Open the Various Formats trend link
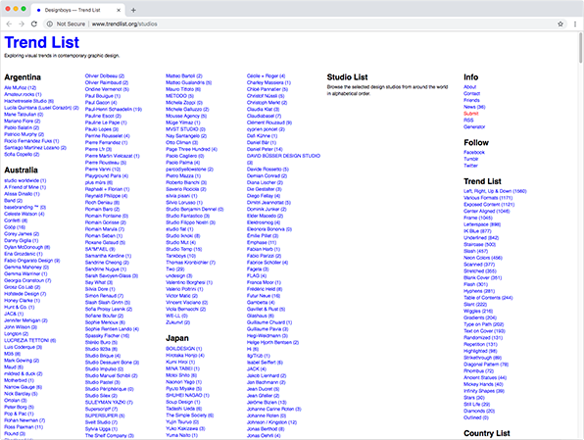Viewport: 584px width, 440px height. pos(488,198)
